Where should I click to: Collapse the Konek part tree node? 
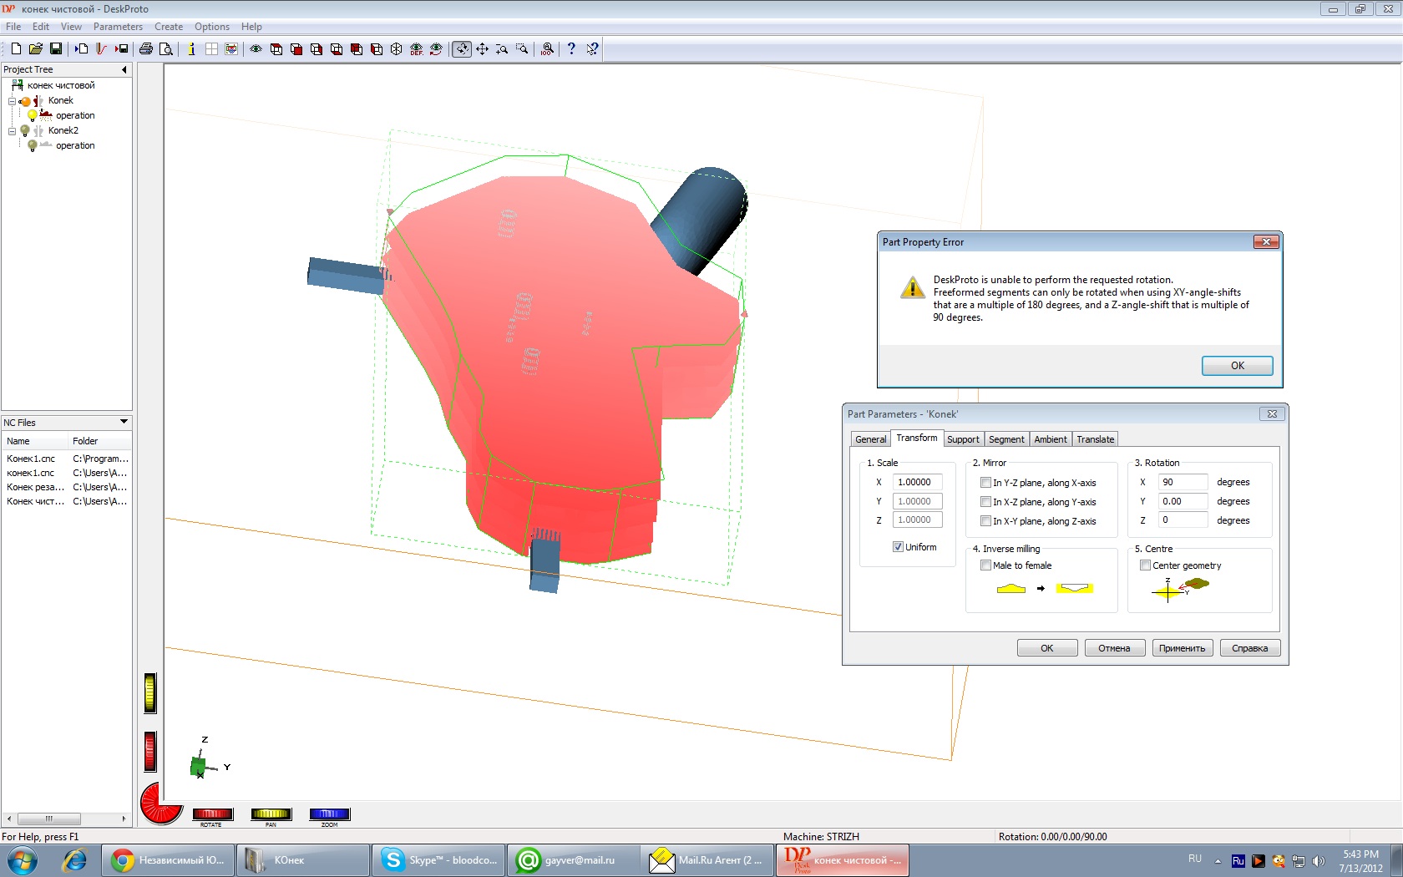[x=12, y=101]
